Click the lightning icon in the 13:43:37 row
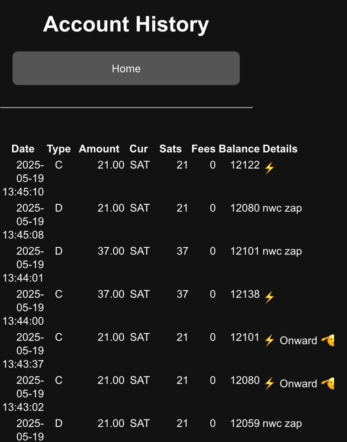The image size is (347, 442). coord(269,341)
